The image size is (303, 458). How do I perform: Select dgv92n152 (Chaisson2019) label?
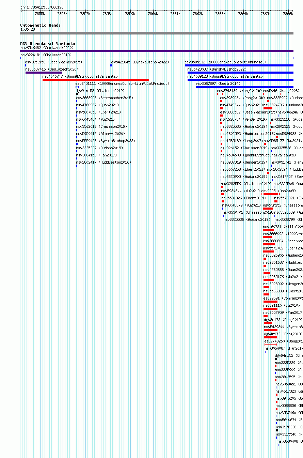coord(245,148)
